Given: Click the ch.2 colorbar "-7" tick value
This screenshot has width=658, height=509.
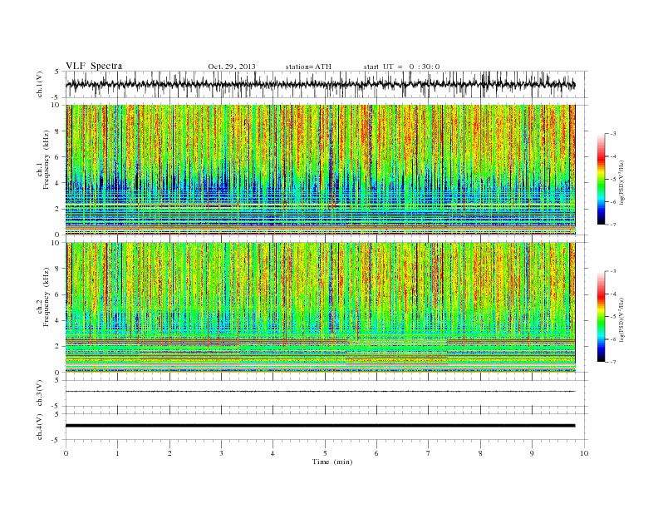Looking at the screenshot, I should [x=613, y=362].
